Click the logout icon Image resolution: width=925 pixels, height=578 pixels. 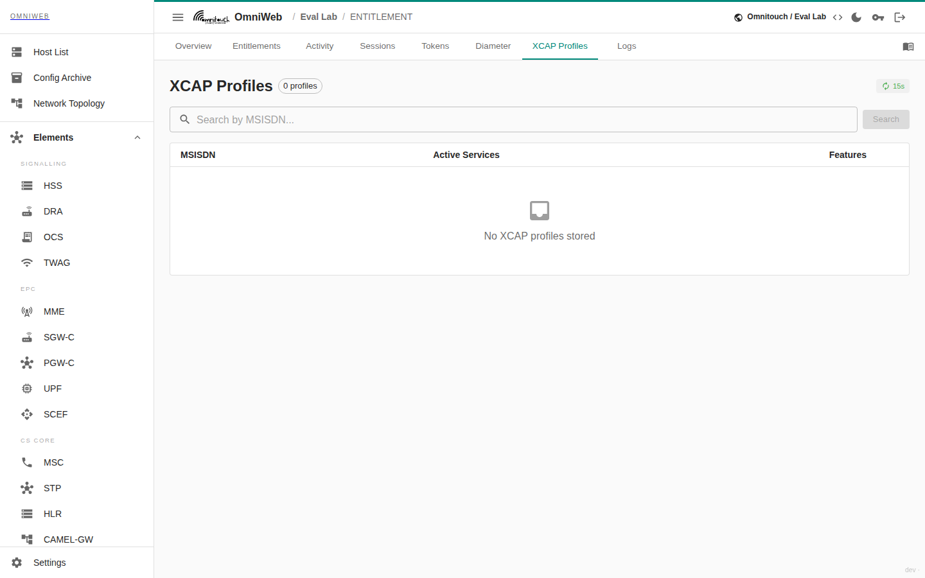pos(900,17)
